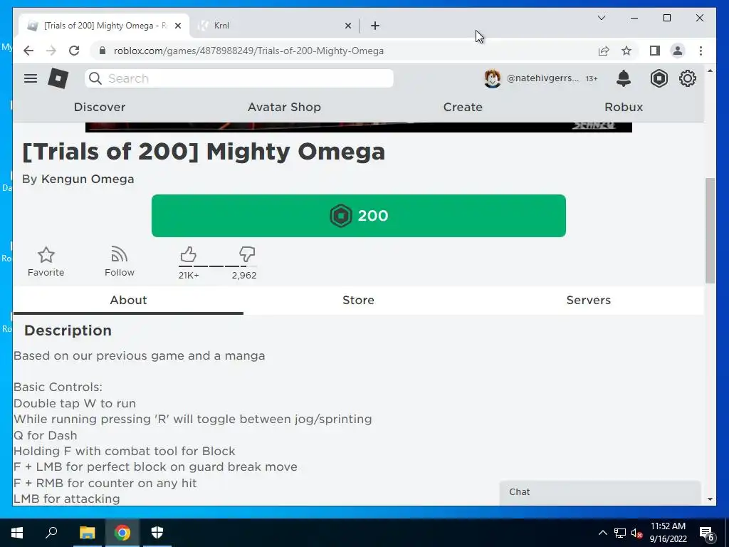Open the clock showing 11:52 AM
Image resolution: width=729 pixels, height=547 pixels.
[668, 533]
